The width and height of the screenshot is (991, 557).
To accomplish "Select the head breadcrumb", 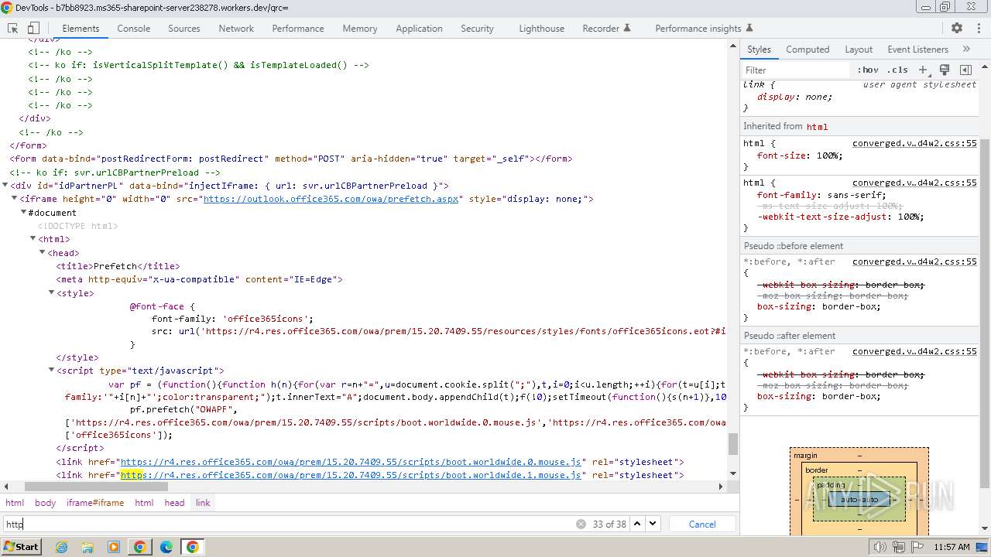I will (174, 503).
